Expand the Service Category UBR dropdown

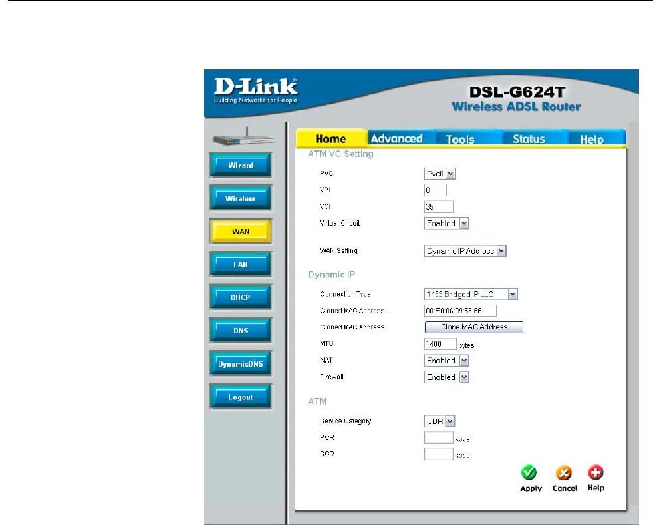point(440,421)
